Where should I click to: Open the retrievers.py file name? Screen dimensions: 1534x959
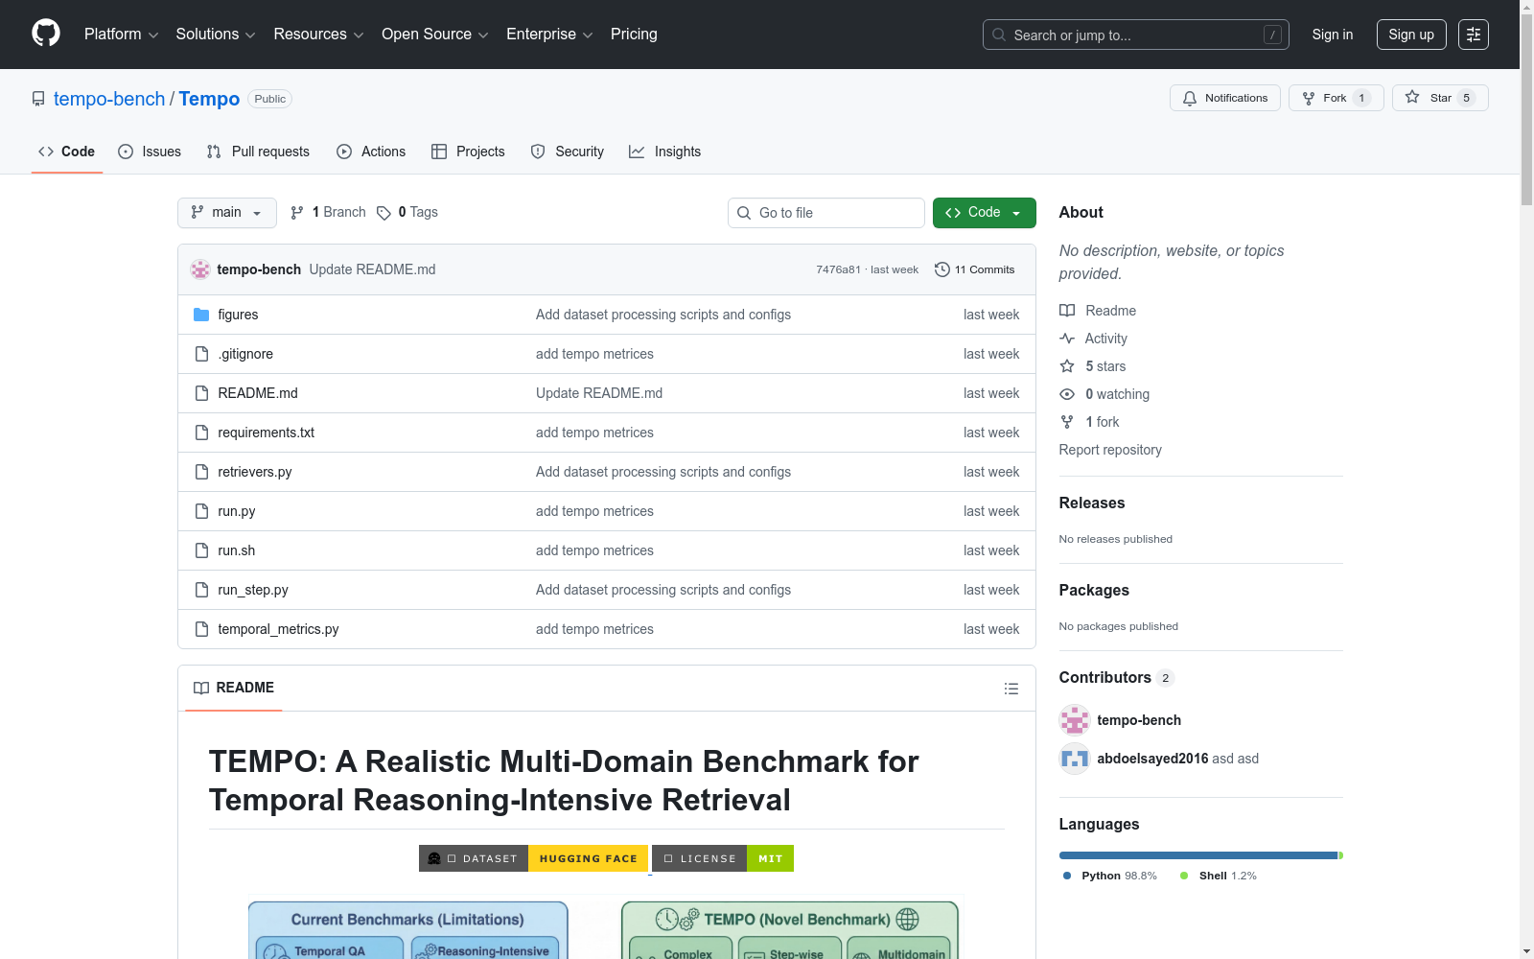coord(255,472)
